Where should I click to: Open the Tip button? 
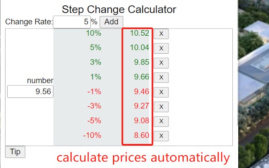point(15,152)
